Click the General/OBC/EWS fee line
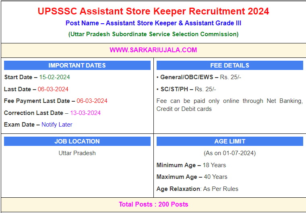Viewport: 306px width, 213px height. pyautogui.click(x=198, y=77)
